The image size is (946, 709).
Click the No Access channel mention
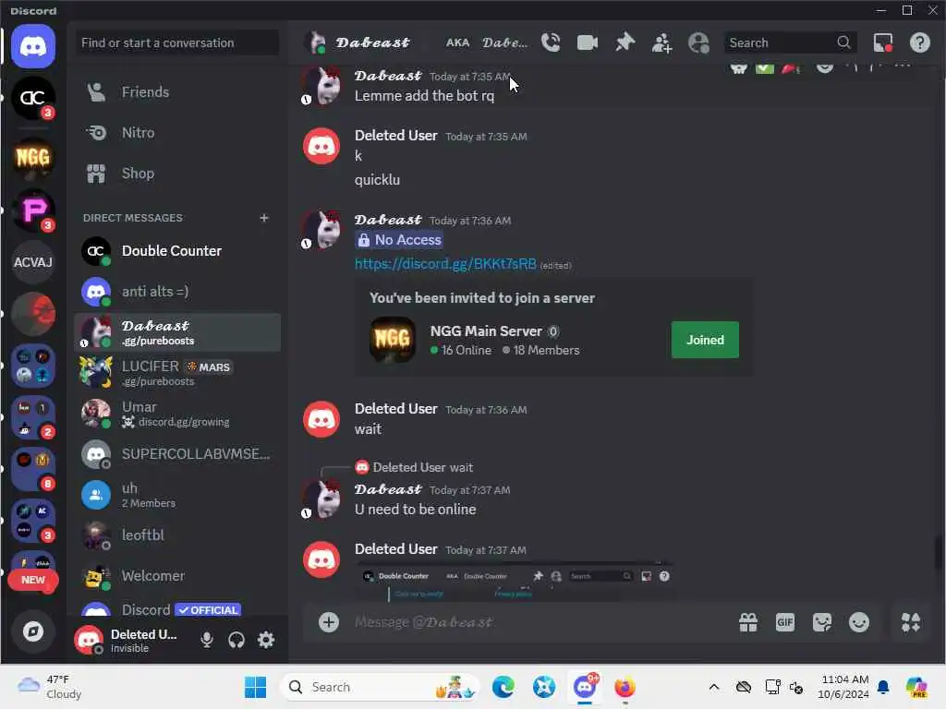click(x=399, y=240)
